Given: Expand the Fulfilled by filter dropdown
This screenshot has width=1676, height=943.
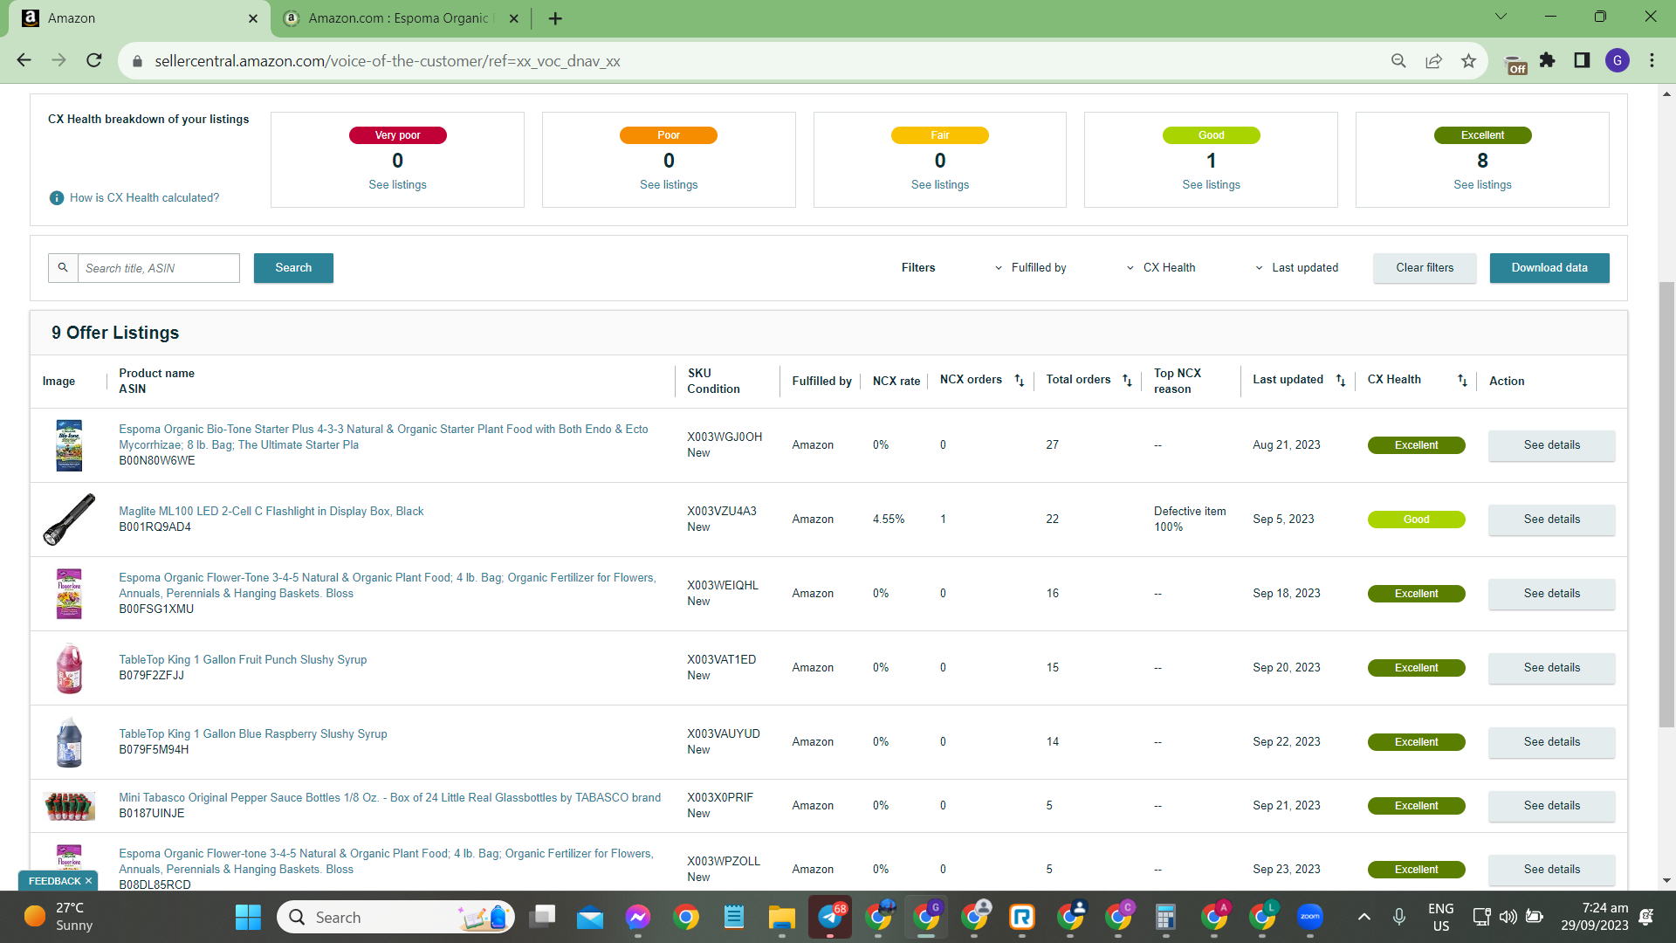Looking at the screenshot, I should tap(1031, 268).
